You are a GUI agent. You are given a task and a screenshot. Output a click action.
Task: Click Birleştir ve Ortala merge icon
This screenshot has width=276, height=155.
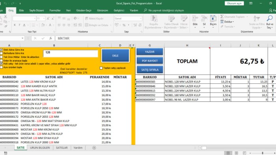tap(86, 25)
